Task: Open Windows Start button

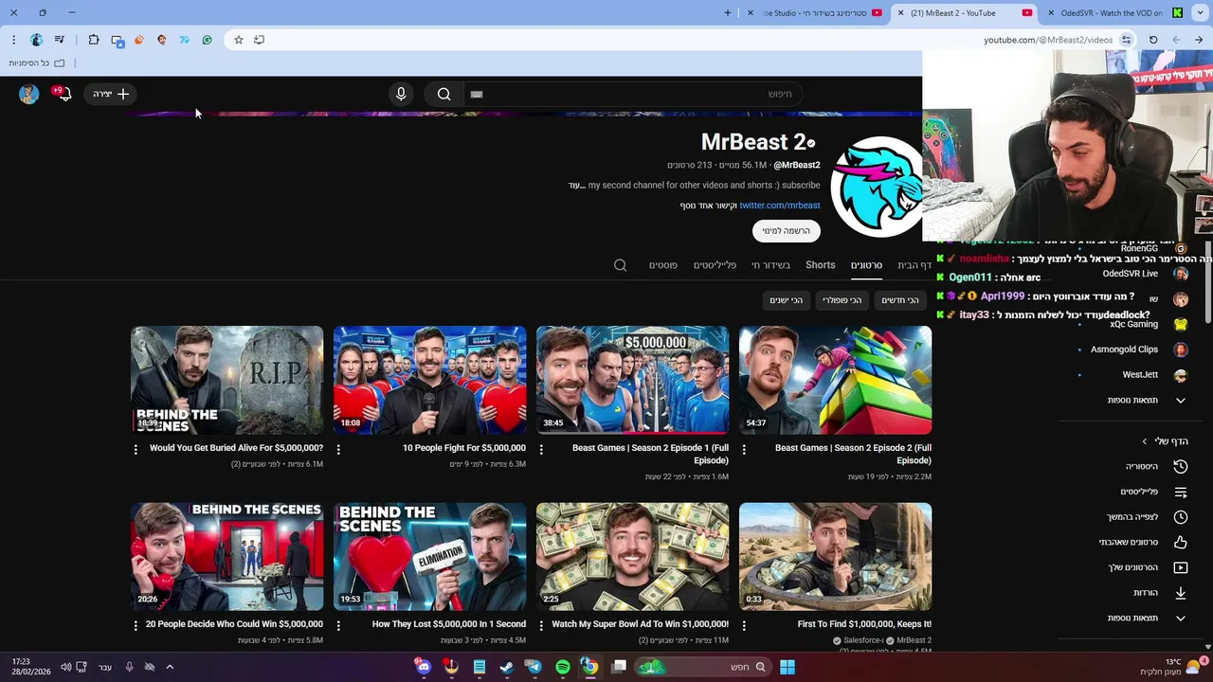Action: pos(787,667)
